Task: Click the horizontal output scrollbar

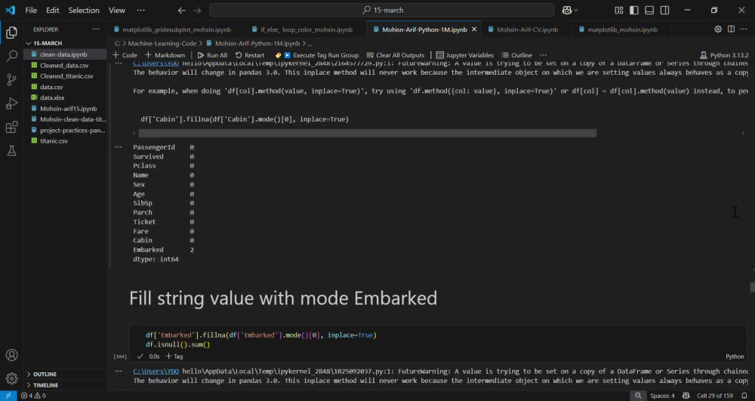Action: 368,134
